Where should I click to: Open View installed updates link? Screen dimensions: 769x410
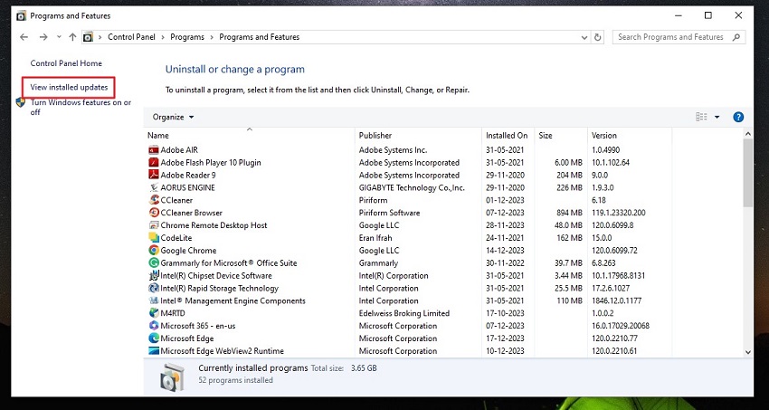[x=69, y=87]
